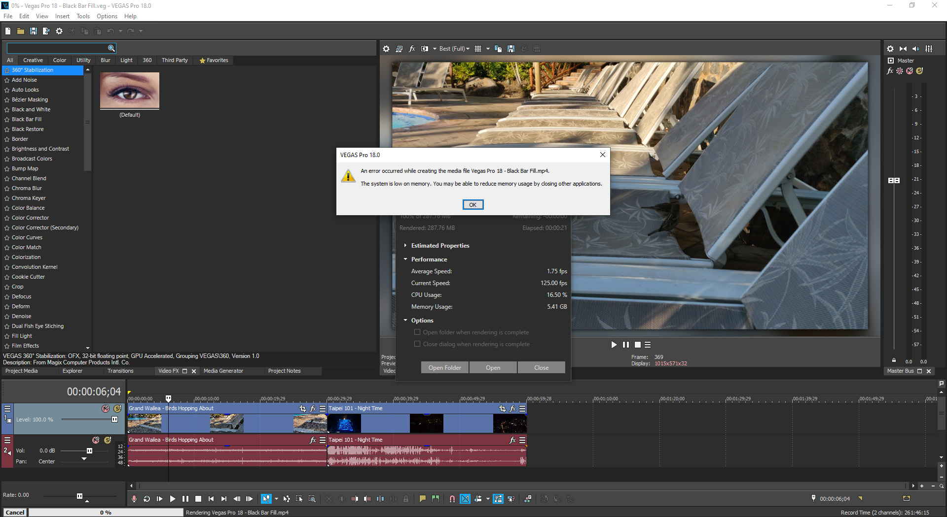Open Master Bus audio properties gear icon
This screenshot has height=517, width=947.
(x=890, y=49)
